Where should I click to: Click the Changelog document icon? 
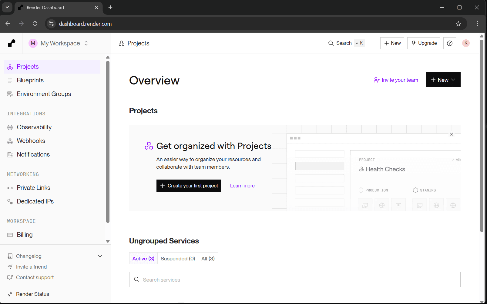tap(10, 256)
